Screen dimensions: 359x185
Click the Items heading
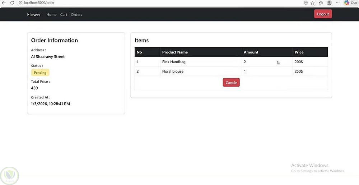click(x=141, y=40)
